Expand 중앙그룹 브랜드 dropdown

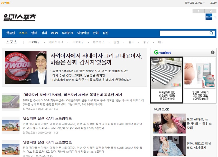pyautogui.click(x=195, y=3)
